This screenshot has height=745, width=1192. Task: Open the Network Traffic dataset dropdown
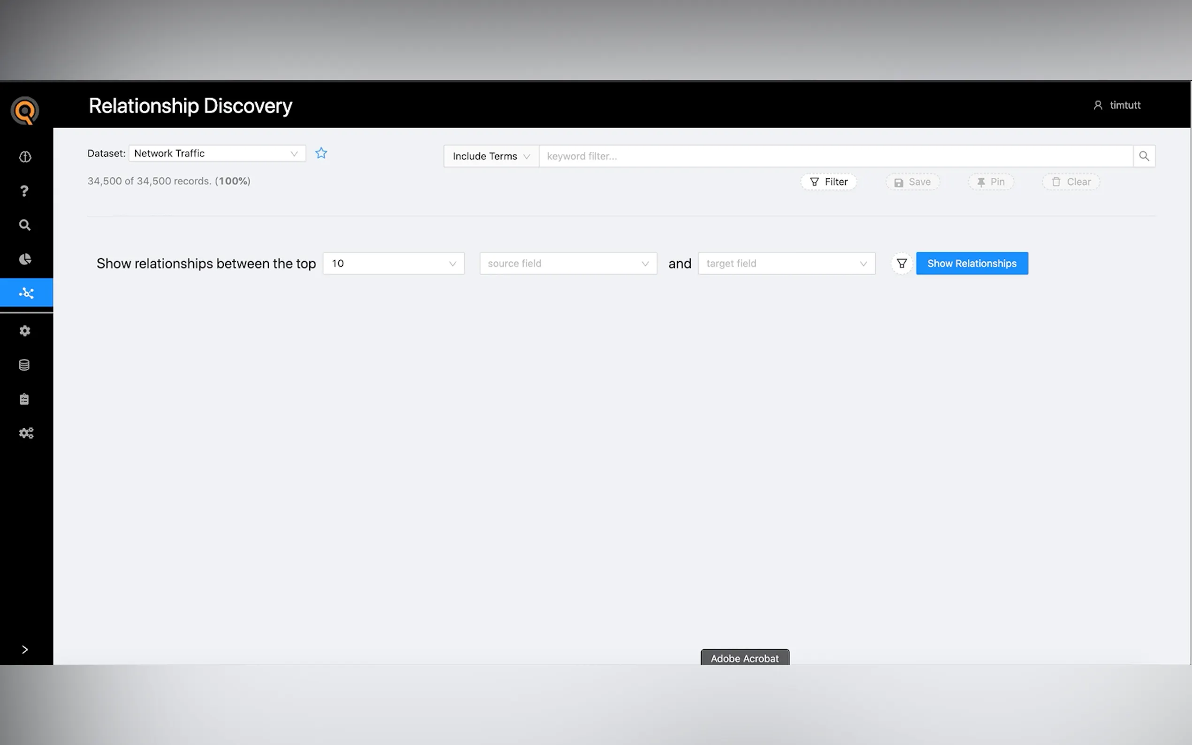[217, 153]
